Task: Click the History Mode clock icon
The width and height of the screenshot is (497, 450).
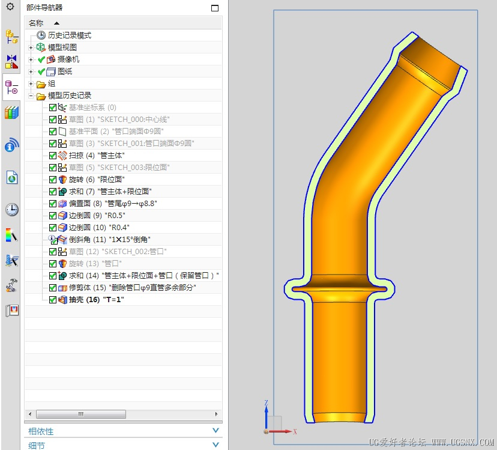Action: [x=41, y=35]
